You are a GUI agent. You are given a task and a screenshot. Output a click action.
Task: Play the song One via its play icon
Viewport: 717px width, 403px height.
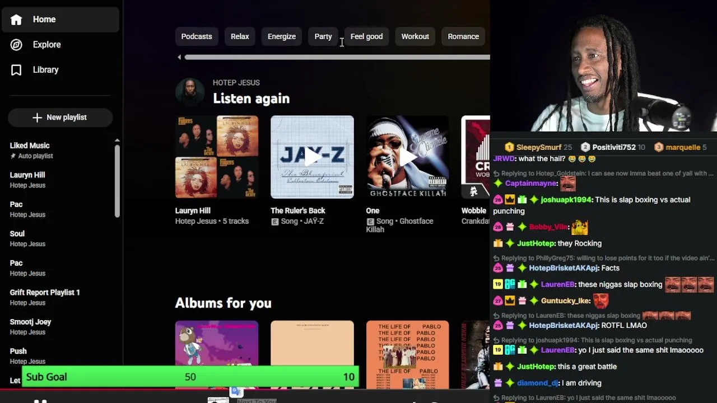click(x=407, y=157)
